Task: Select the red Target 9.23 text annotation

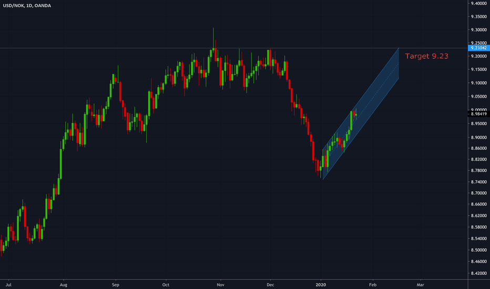Action: click(x=426, y=56)
